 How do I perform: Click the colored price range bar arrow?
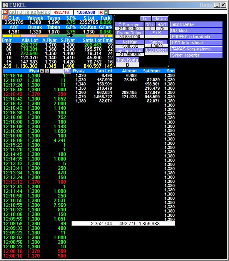point(70,36)
